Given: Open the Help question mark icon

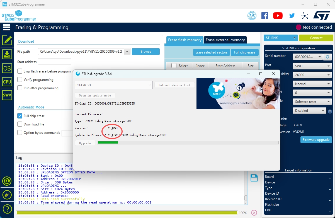Looking at the screenshot, I should point(7,209).
